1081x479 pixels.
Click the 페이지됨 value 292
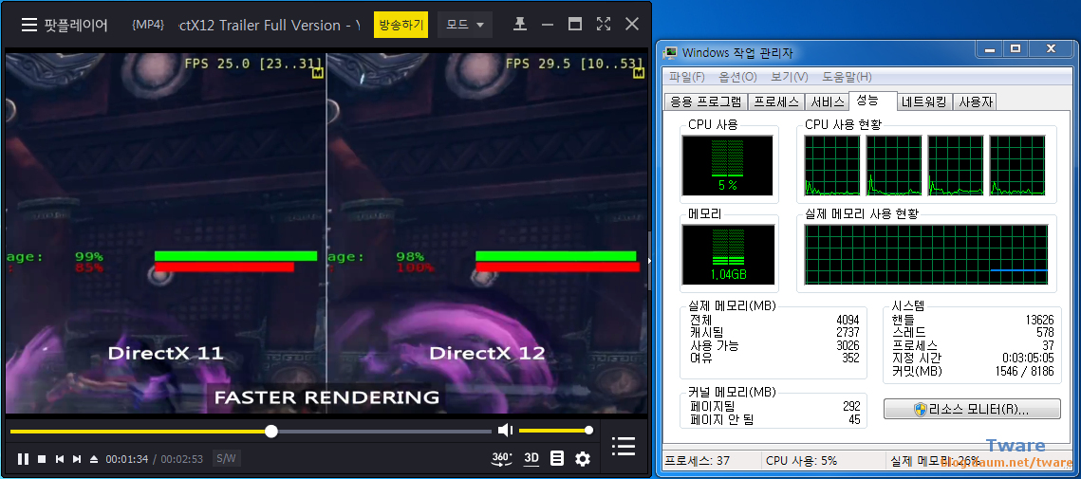point(850,407)
